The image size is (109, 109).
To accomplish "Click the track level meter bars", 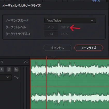I will 25,88.
